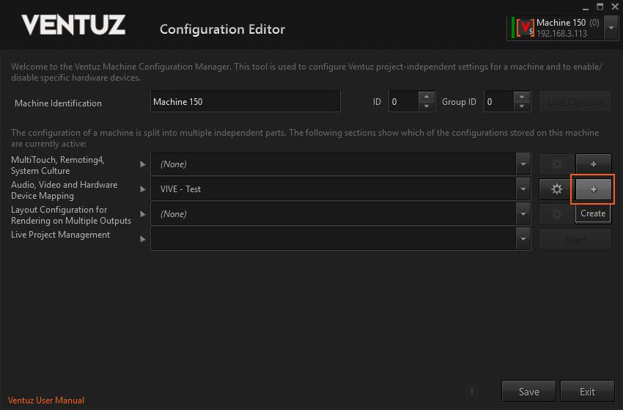Viewport: 623px width, 410px height.
Task: Increase the ID value with up arrow
Action: 427,97
